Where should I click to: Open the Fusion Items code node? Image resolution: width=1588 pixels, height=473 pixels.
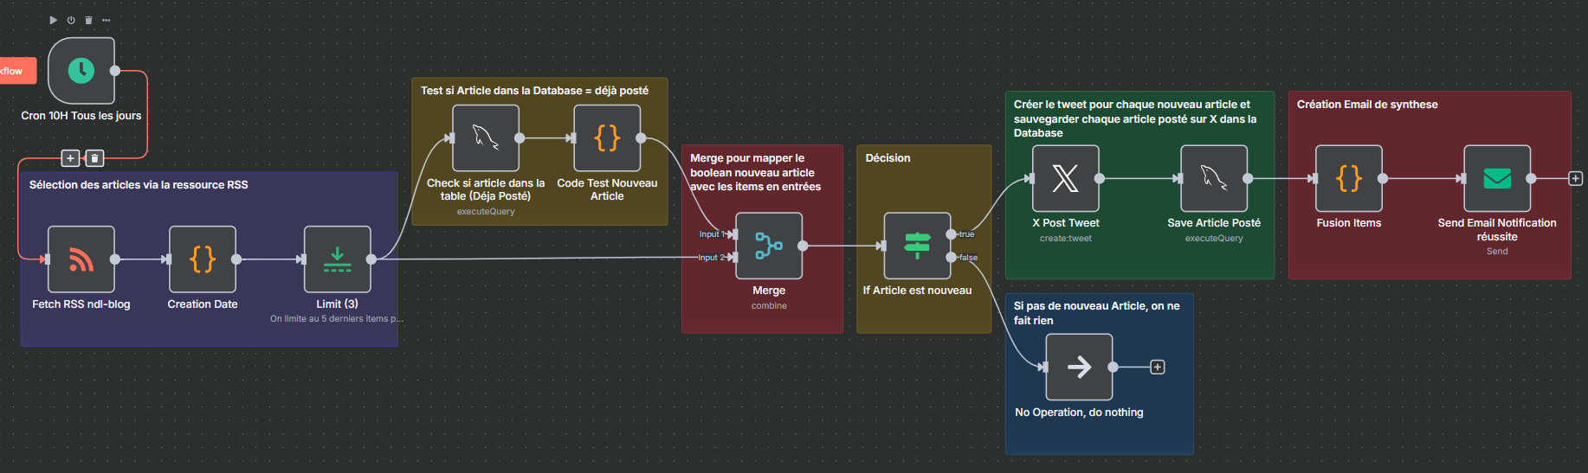[1349, 178]
